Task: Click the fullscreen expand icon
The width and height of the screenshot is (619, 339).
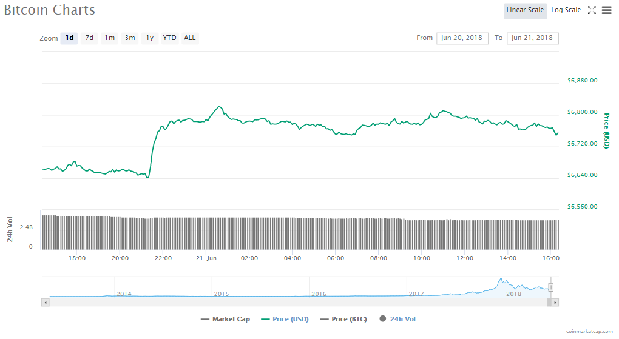Action: pyautogui.click(x=592, y=10)
